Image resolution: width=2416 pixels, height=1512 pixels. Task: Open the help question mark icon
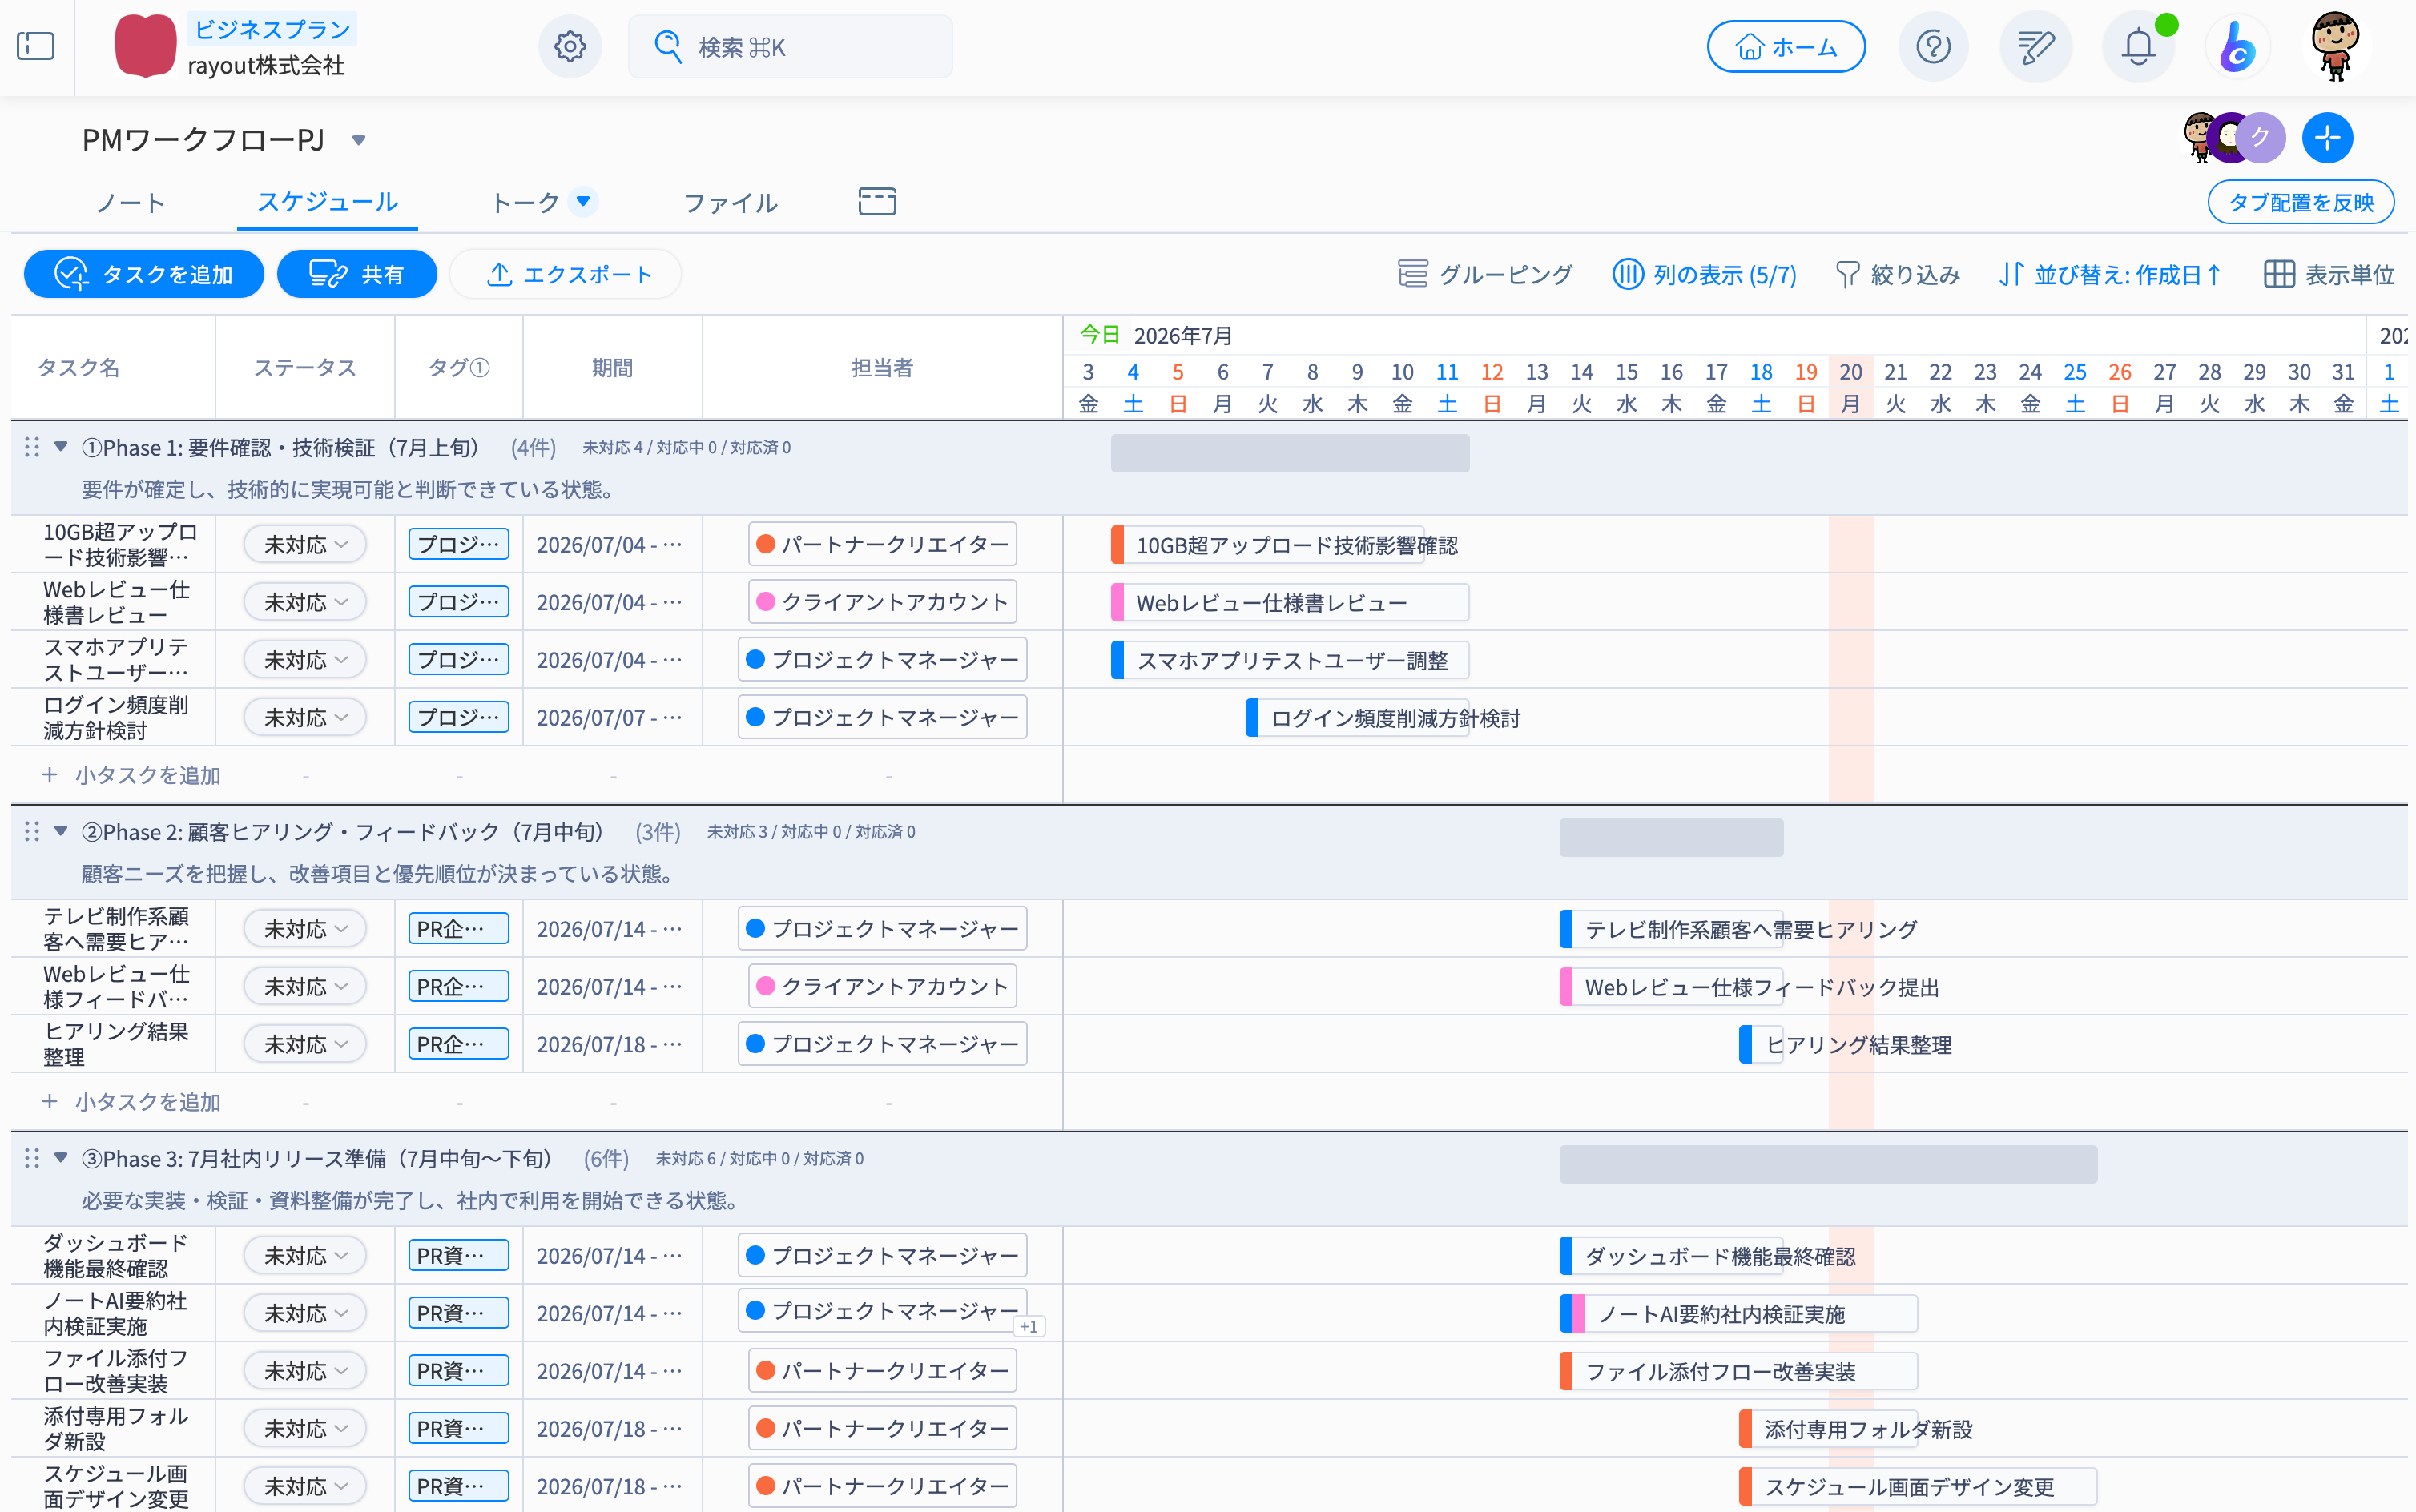coord(1933,46)
